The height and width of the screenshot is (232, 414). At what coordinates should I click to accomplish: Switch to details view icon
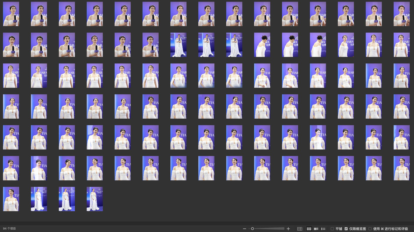pyautogui.click(x=316, y=229)
